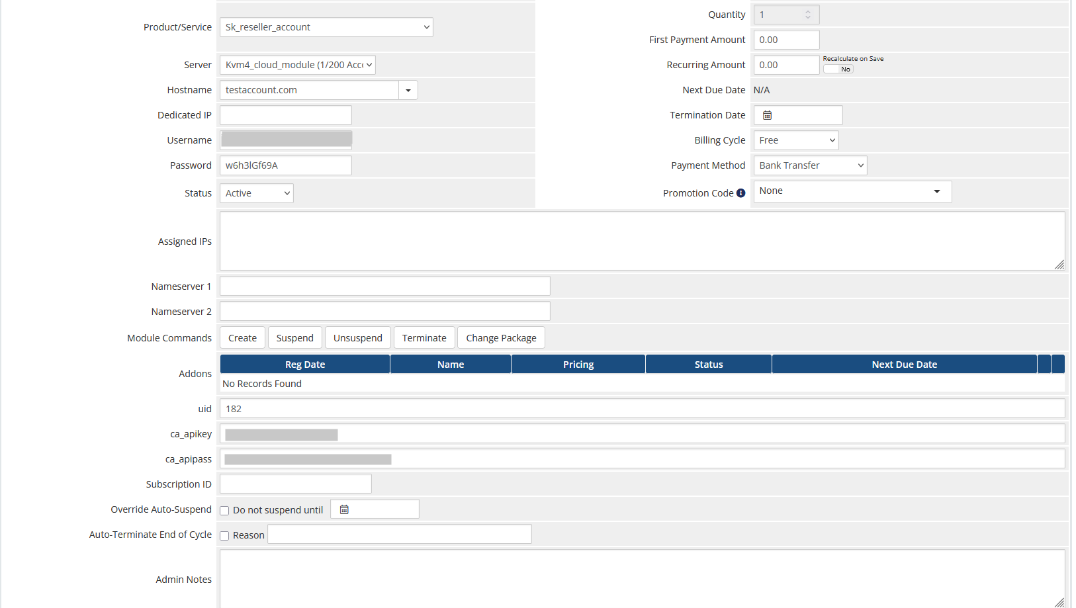The image size is (1076, 608).
Task: Open the Status dropdown showing Active
Action: pyautogui.click(x=256, y=193)
